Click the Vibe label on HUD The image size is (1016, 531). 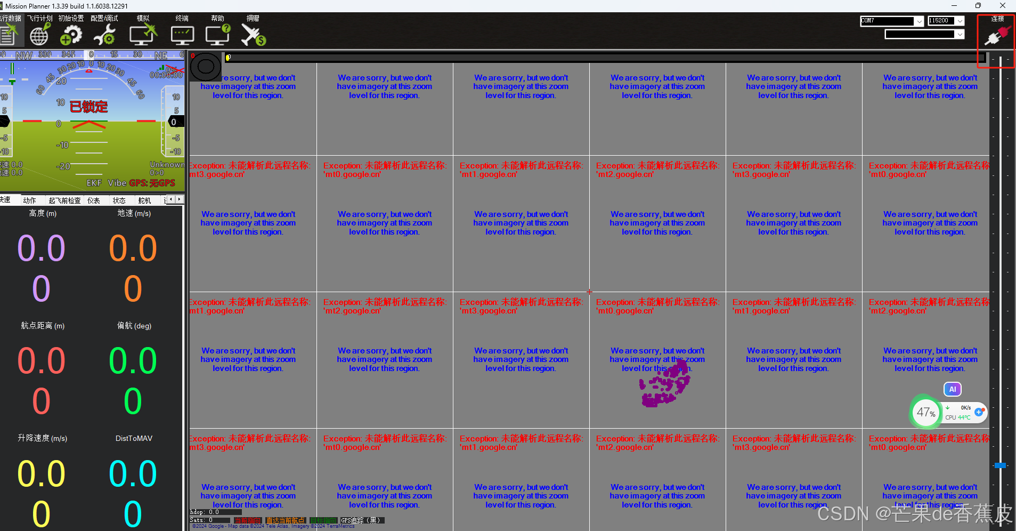pos(117,183)
